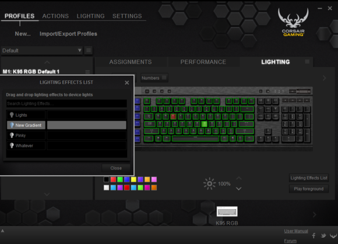Image resolution: width=338 pixels, height=244 pixels.
Task: Click the Close button in effects dialog
Action: click(116, 168)
